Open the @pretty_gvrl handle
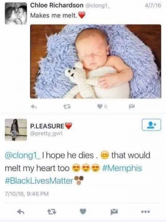Viewport: 166px width, 222px height. click(46, 133)
